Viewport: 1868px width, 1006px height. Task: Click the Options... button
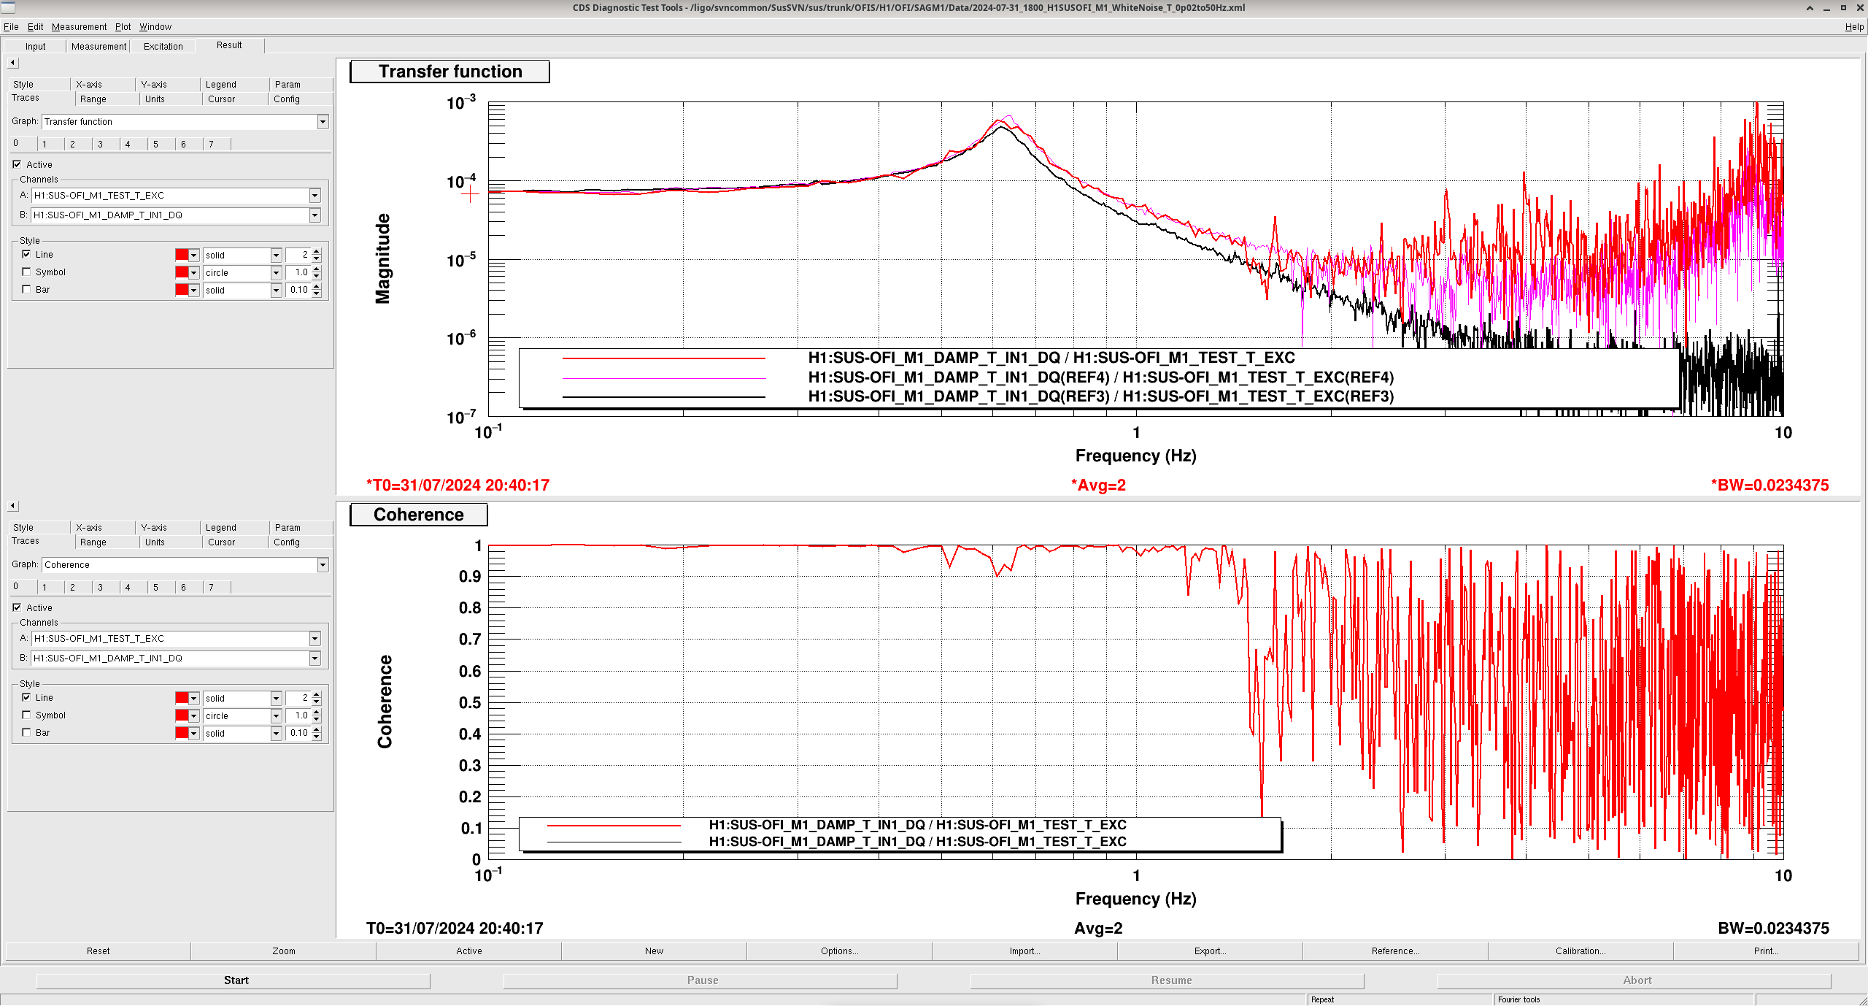pos(839,951)
